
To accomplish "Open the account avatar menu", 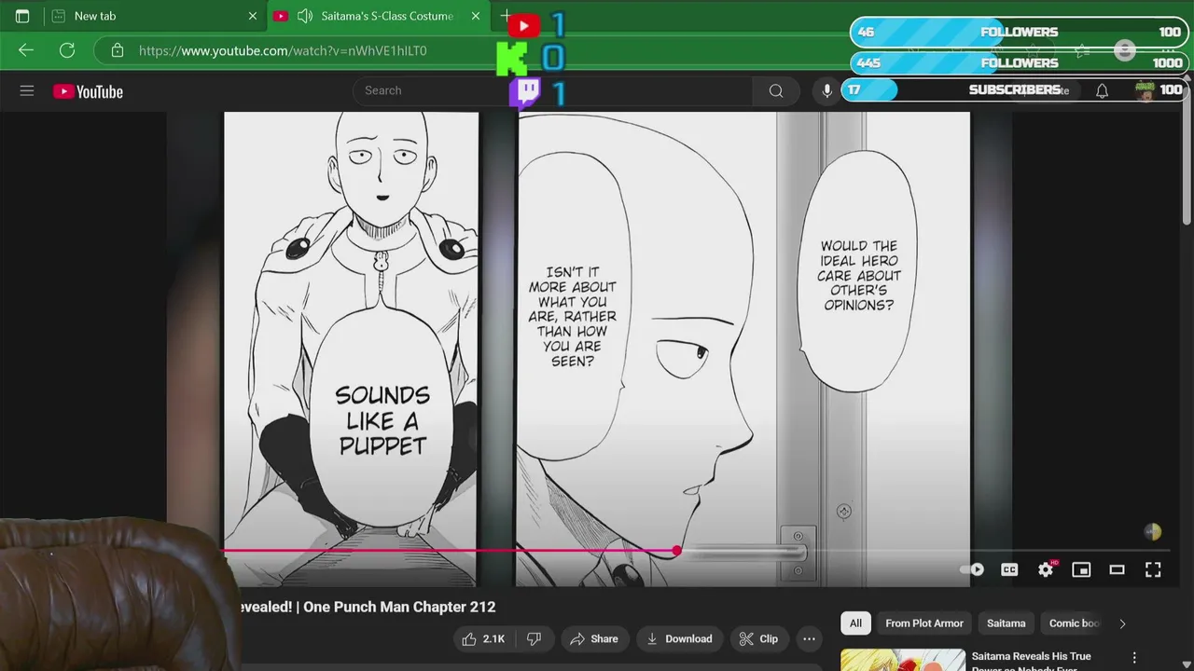I will coord(1145,90).
